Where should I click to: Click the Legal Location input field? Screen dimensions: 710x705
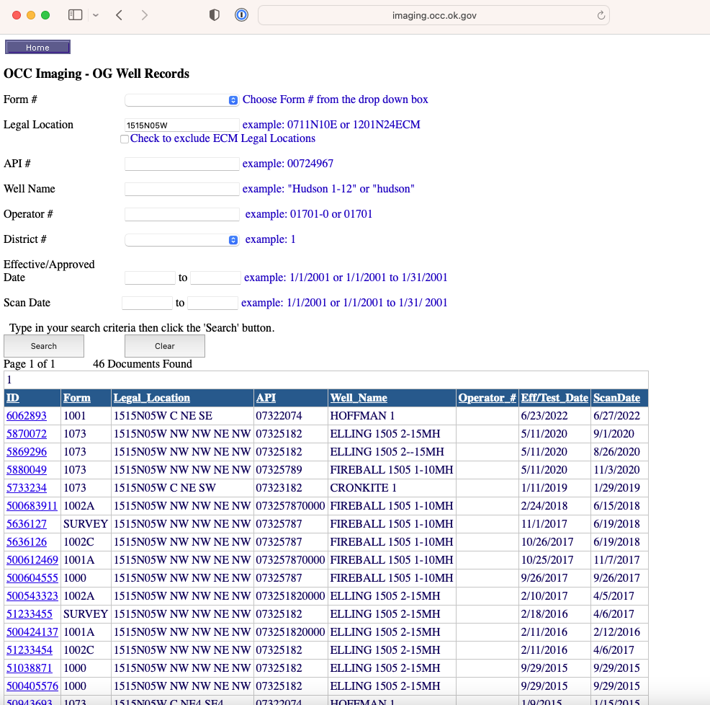pos(181,125)
